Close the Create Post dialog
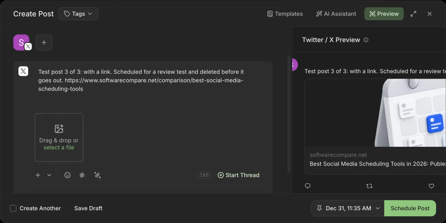Screen dimensions: 446x223 click(x=430, y=14)
